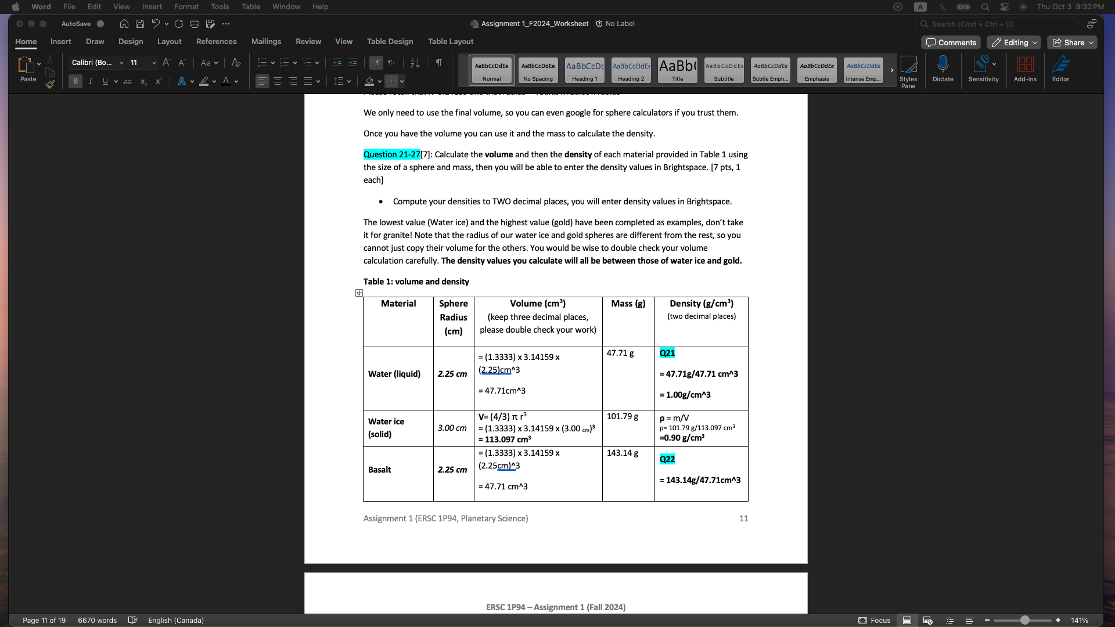The width and height of the screenshot is (1115, 627).
Task: Click the Sensitivity button
Action: [x=983, y=69]
